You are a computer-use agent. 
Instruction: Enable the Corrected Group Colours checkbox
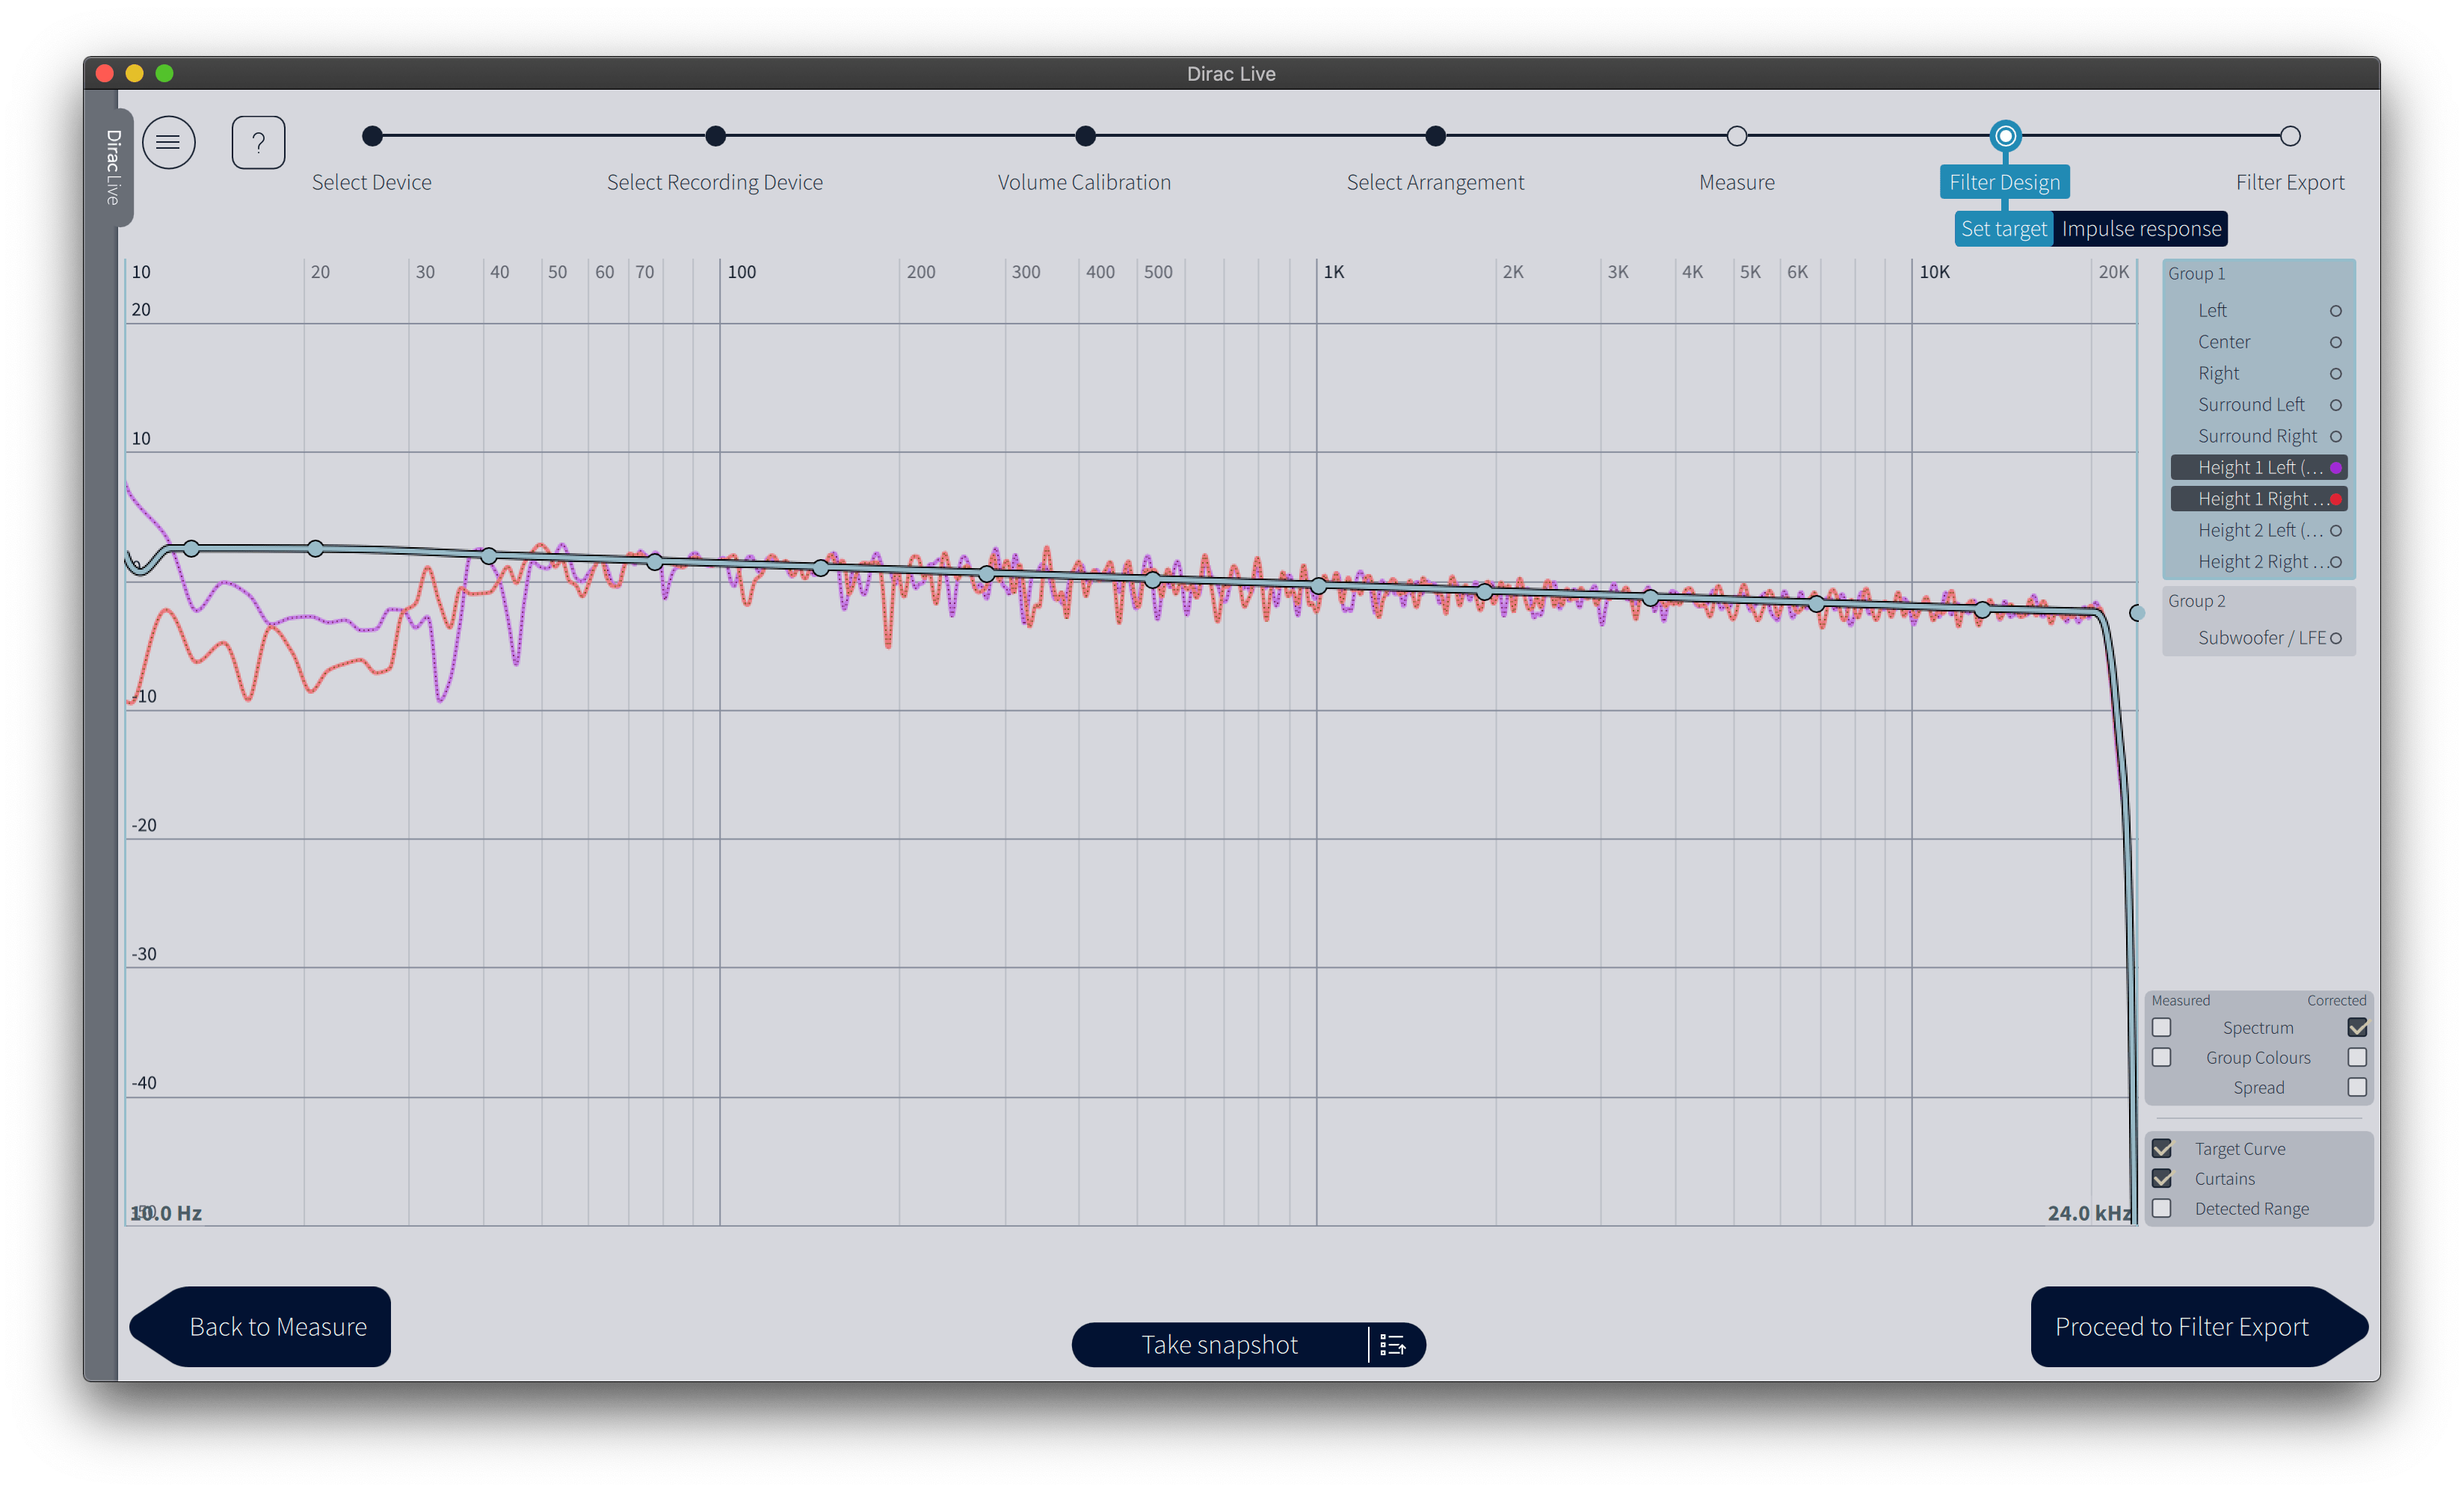coord(2357,1057)
